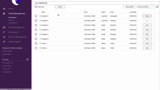Start the Twitter 1 profile
Screen dimensions: 160x90
pyautogui.click(x=147, y=43)
